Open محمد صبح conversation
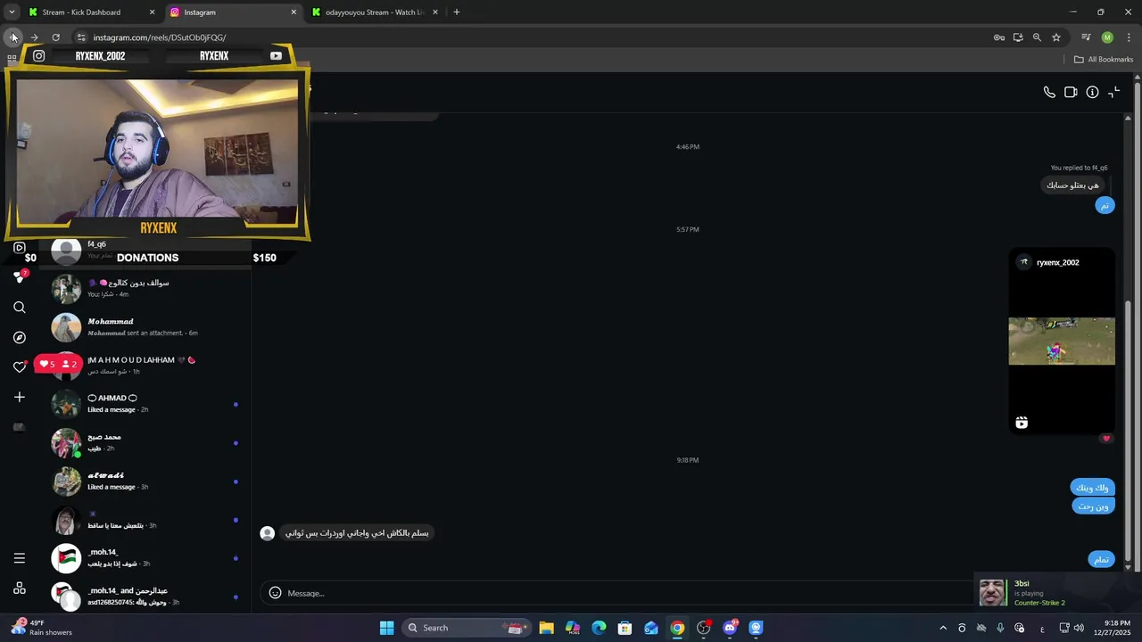 pos(145,442)
